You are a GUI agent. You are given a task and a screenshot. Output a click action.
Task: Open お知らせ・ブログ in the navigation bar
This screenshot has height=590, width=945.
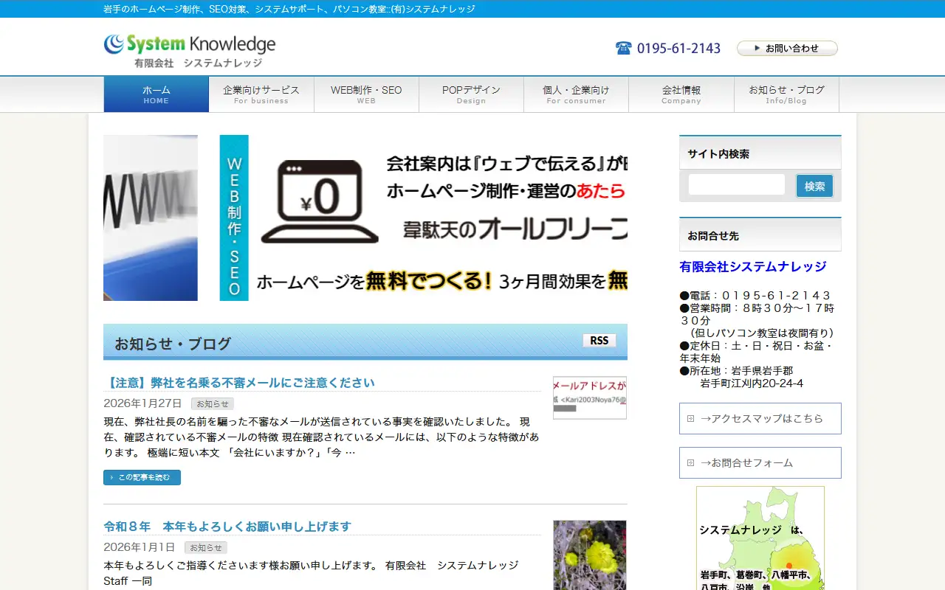click(786, 94)
